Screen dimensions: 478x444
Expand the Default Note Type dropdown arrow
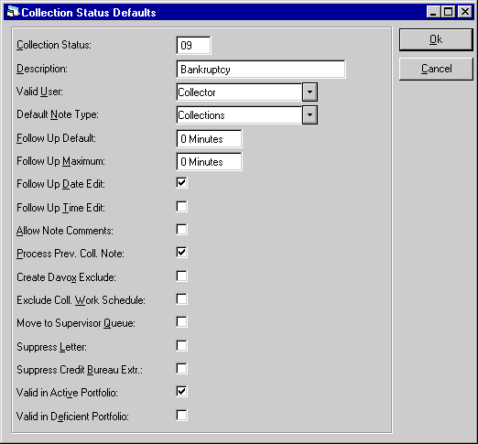(x=310, y=115)
